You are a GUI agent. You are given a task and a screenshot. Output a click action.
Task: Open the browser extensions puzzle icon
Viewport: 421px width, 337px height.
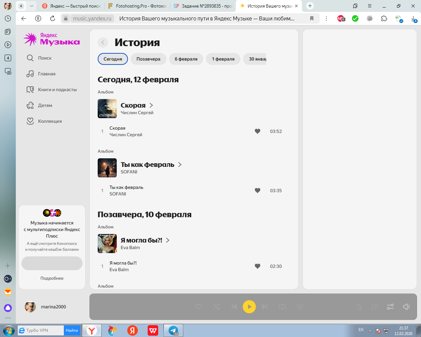(384, 18)
